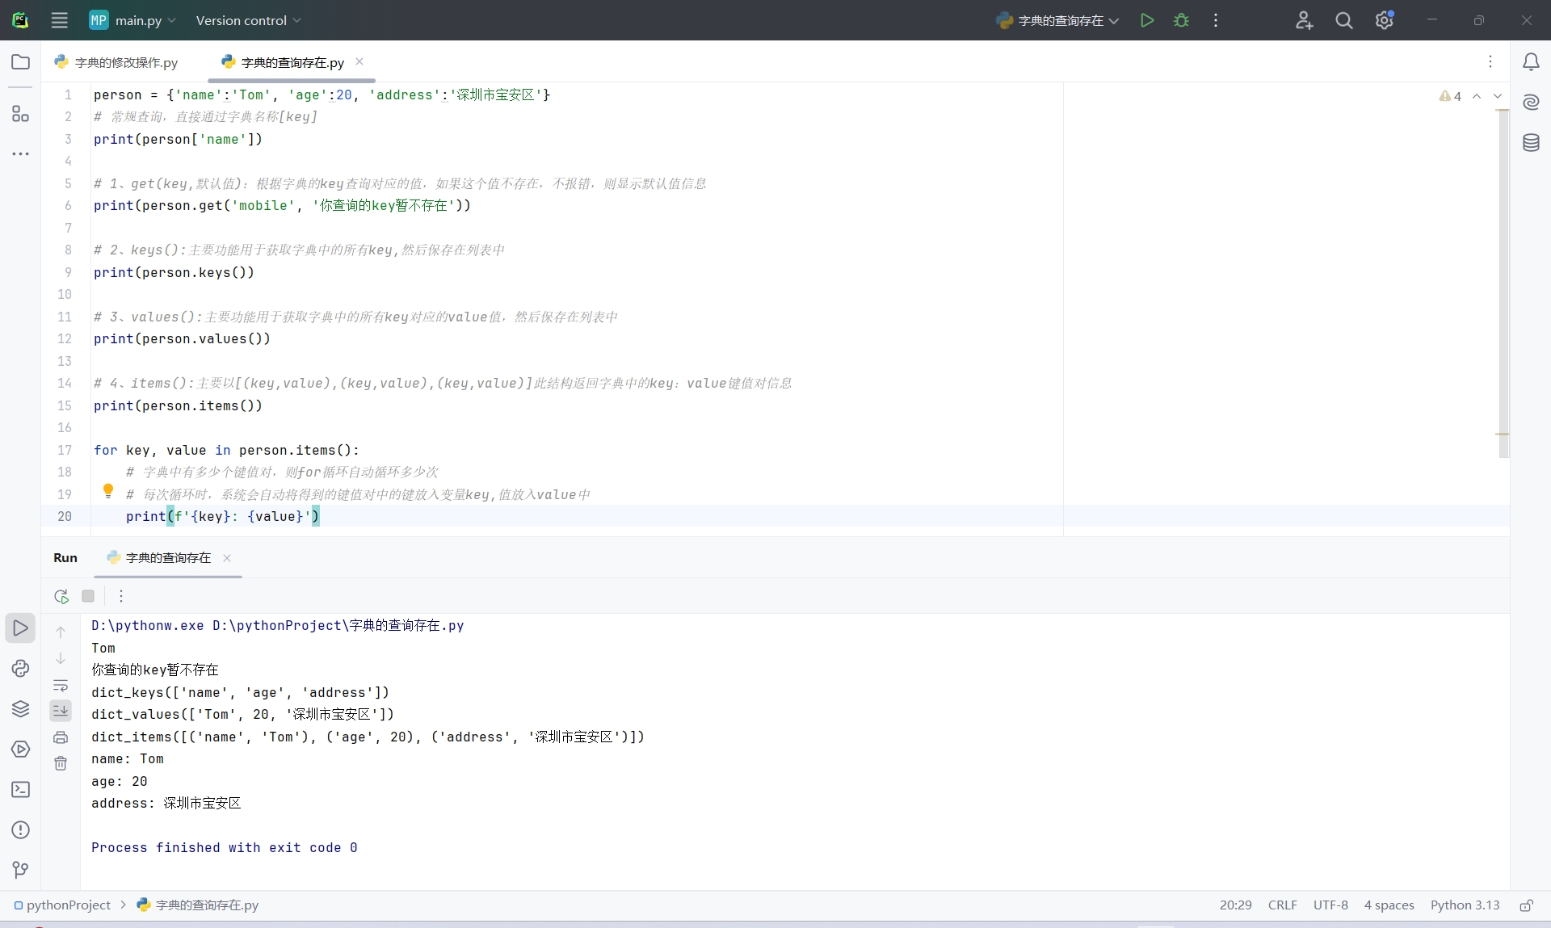
Task: Click the Python 3.13 interpreter in status bar
Action: (x=1465, y=905)
